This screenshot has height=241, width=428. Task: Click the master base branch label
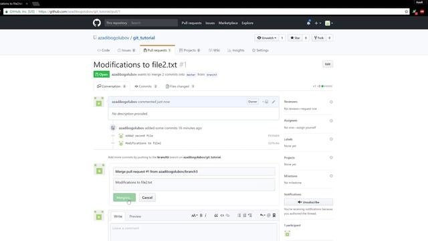[191, 74]
